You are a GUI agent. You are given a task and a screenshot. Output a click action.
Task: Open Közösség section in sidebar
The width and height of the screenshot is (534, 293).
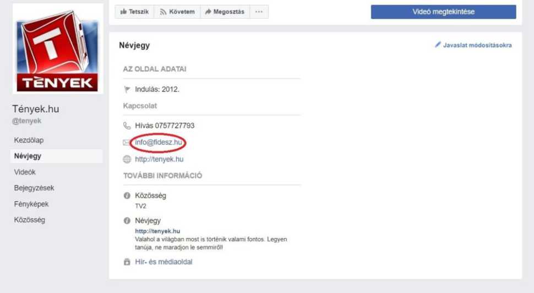point(29,220)
